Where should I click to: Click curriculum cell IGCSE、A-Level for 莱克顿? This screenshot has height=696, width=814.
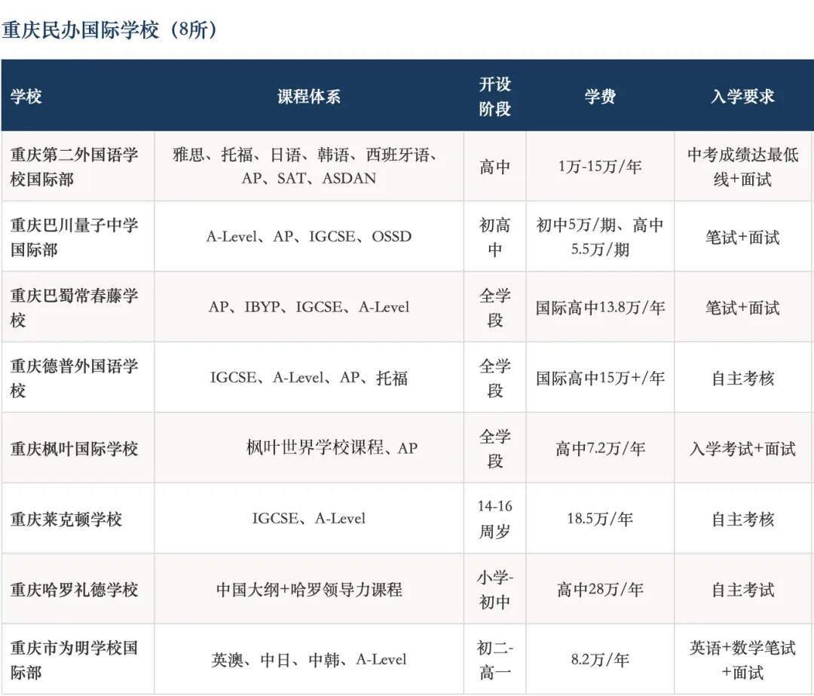[x=309, y=518]
